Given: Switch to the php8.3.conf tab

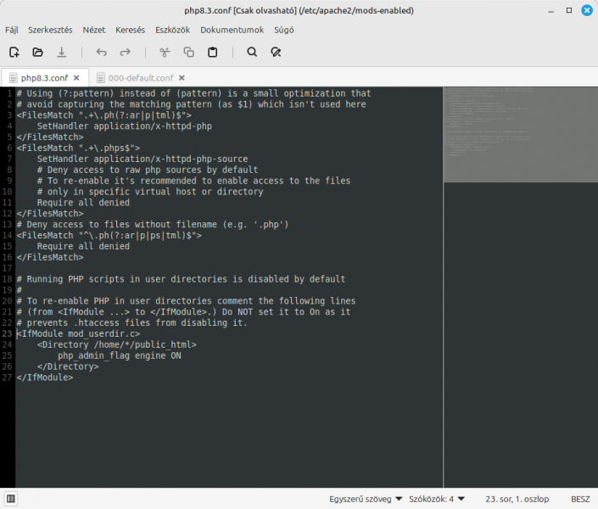Looking at the screenshot, I should [x=44, y=78].
